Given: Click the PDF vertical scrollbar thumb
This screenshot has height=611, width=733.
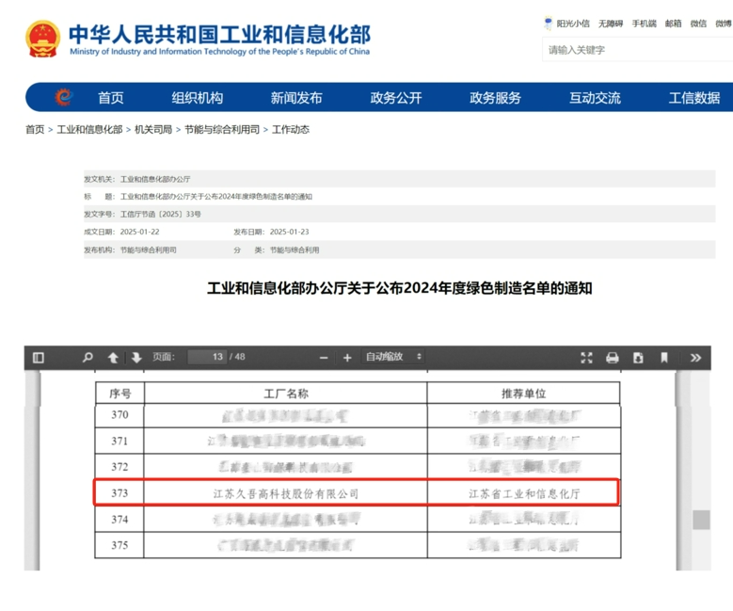Looking at the screenshot, I should (701, 520).
